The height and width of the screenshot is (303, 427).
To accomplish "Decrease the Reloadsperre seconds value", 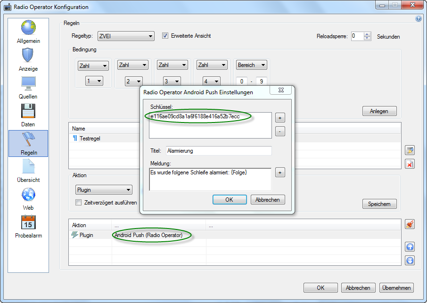I will tap(367, 38).
